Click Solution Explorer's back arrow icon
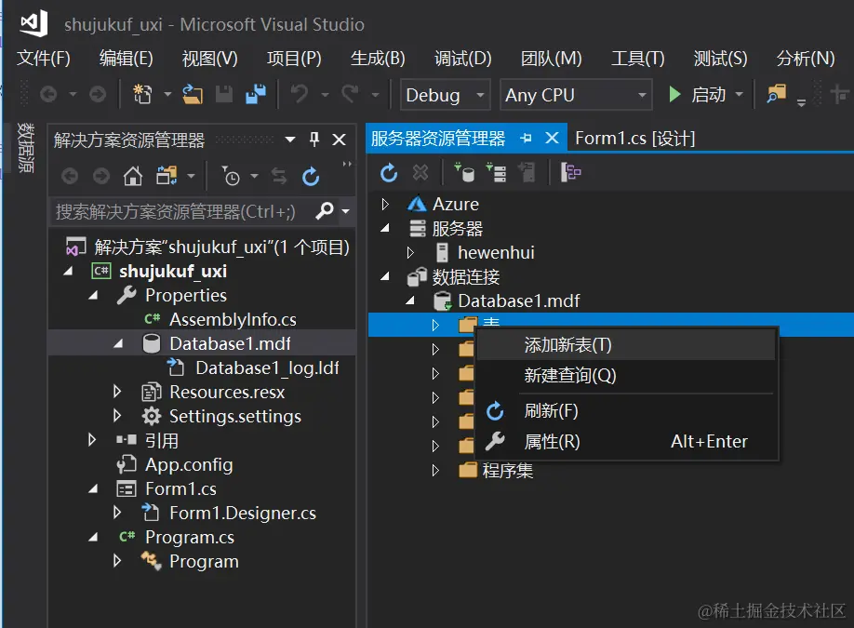 coord(69,177)
